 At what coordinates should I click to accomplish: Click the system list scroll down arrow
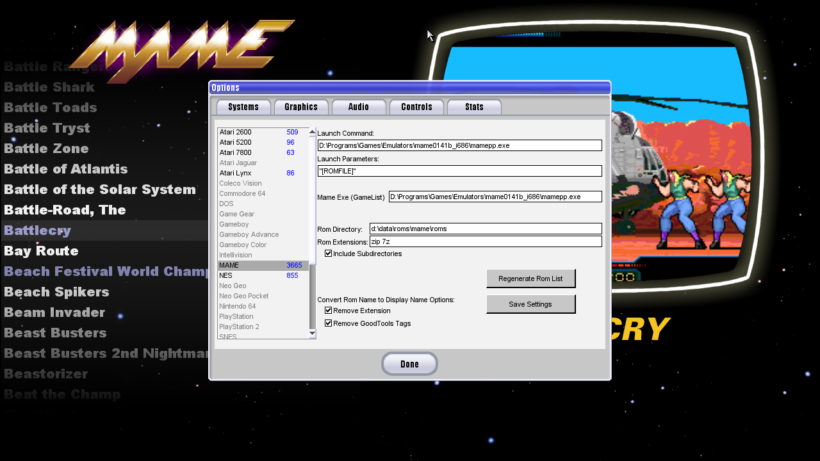pos(313,334)
